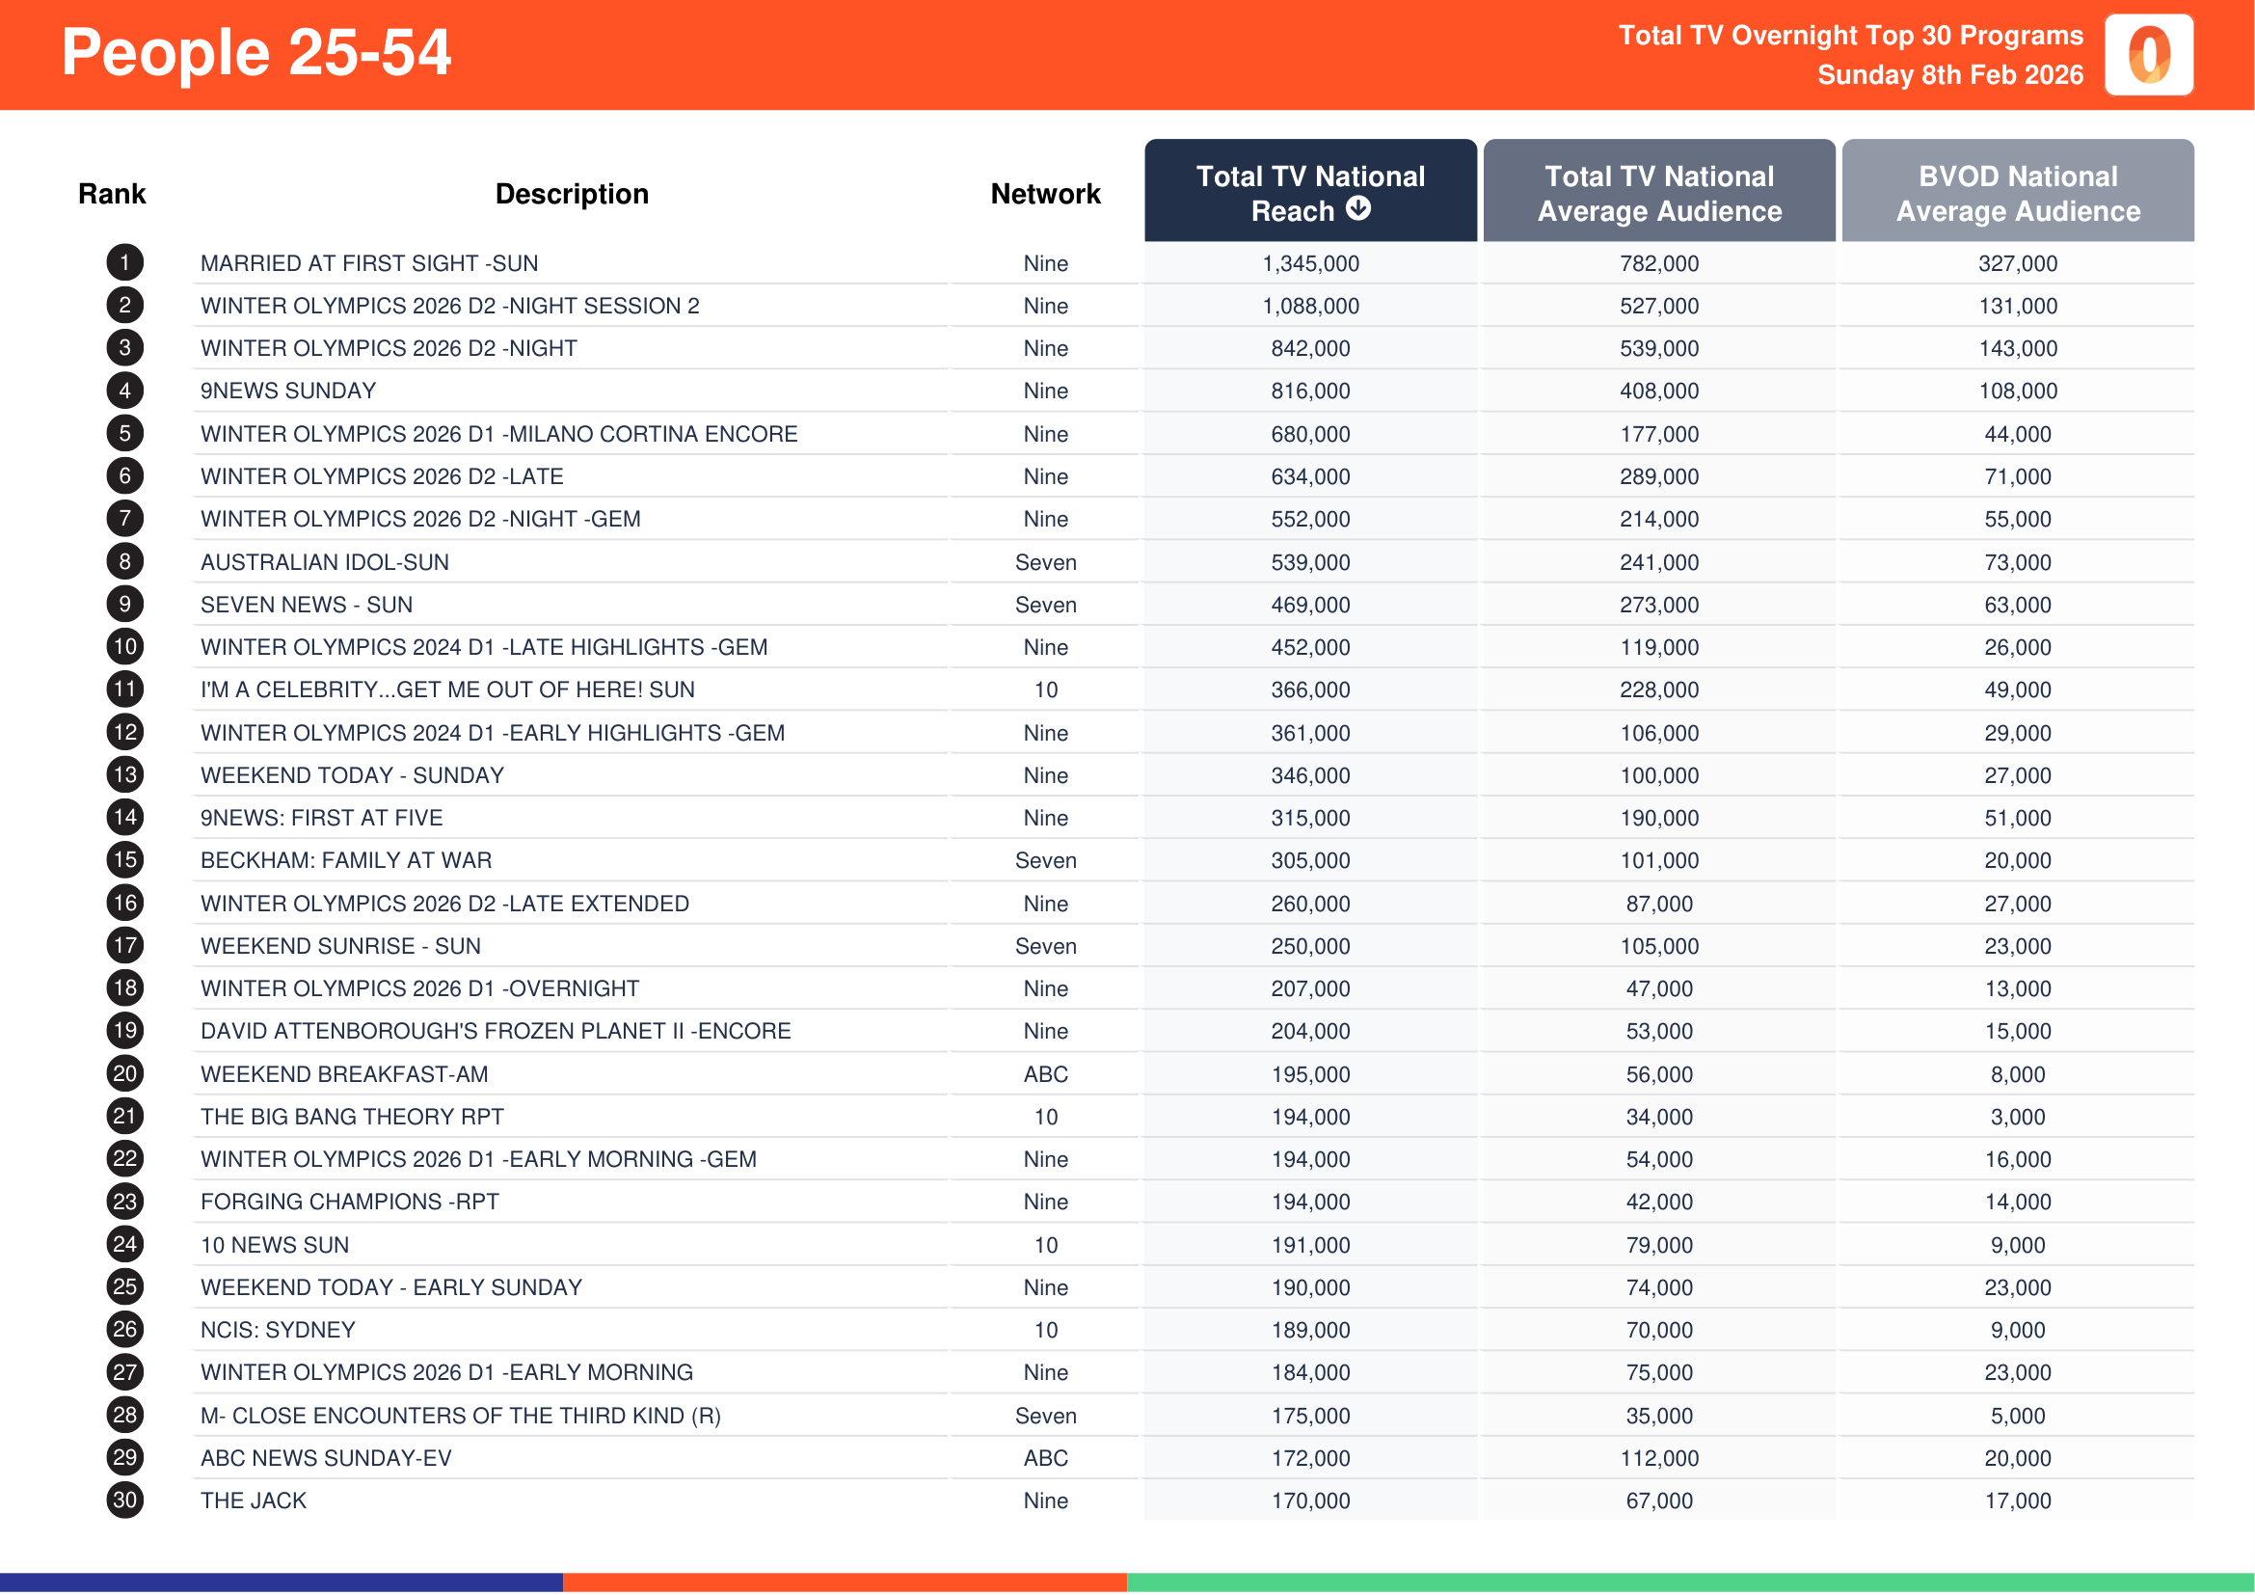Image resolution: width=2255 pixels, height=1595 pixels.
Task: Open AUSTRALIAN IDOL-SUN program entry
Action: click(x=324, y=562)
